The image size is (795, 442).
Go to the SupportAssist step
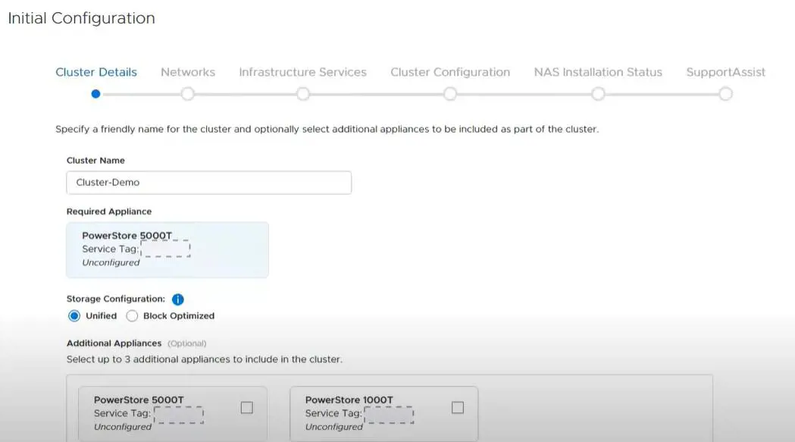[725, 72]
